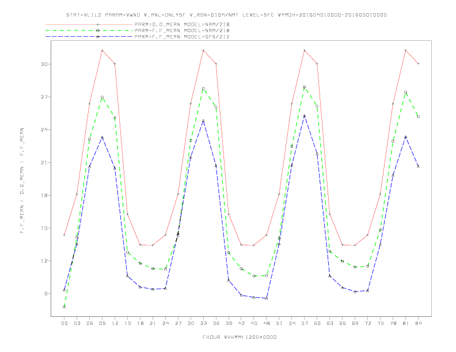Click x-axis forecast hour label 24
Screen dimensions: 456x352
tap(165, 323)
